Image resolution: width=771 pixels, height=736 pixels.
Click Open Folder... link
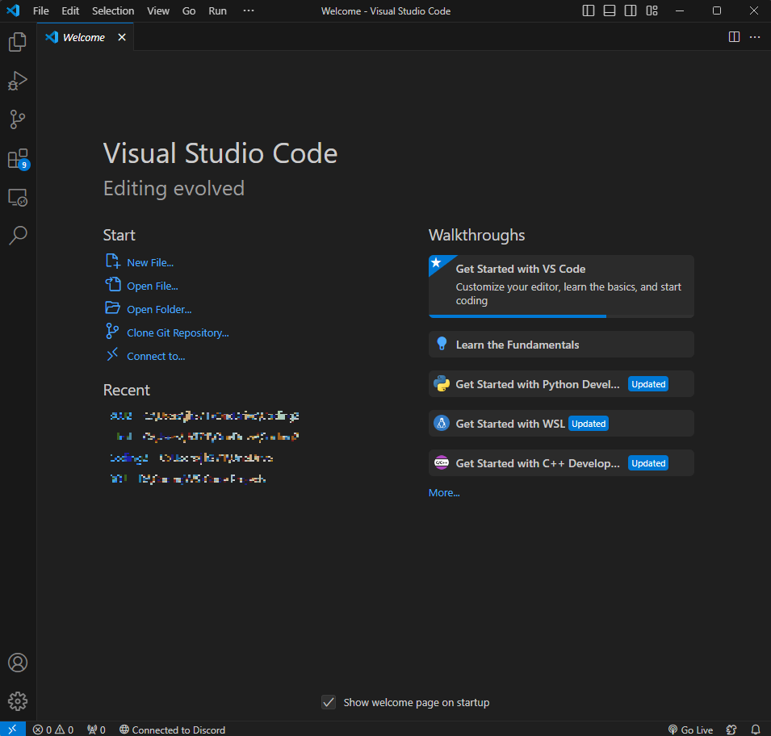pos(159,310)
